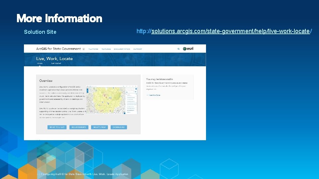This screenshot has height=179, width=319.
Task: Open the Support menu item
Action: (x=138, y=49)
